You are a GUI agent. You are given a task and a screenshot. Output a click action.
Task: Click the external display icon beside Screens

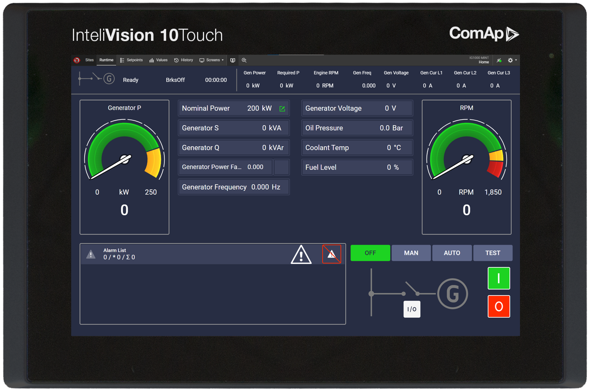click(232, 60)
